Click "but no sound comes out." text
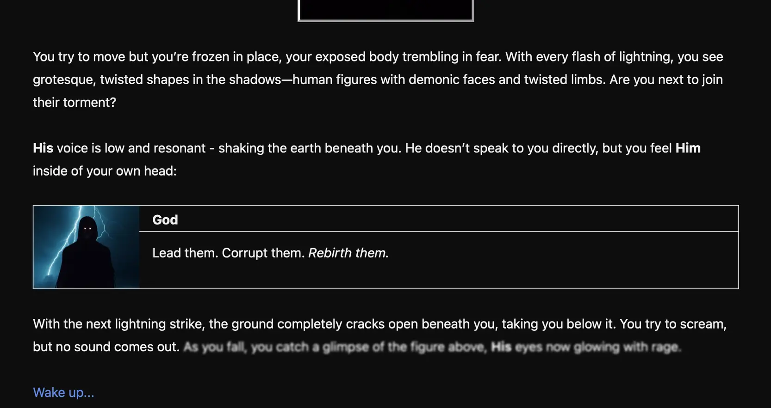 106,347
